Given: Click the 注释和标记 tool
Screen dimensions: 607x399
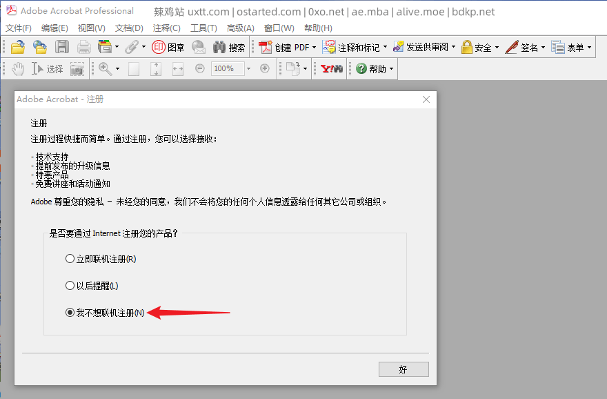Looking at the screenshot, I should [x=351, y=47].
